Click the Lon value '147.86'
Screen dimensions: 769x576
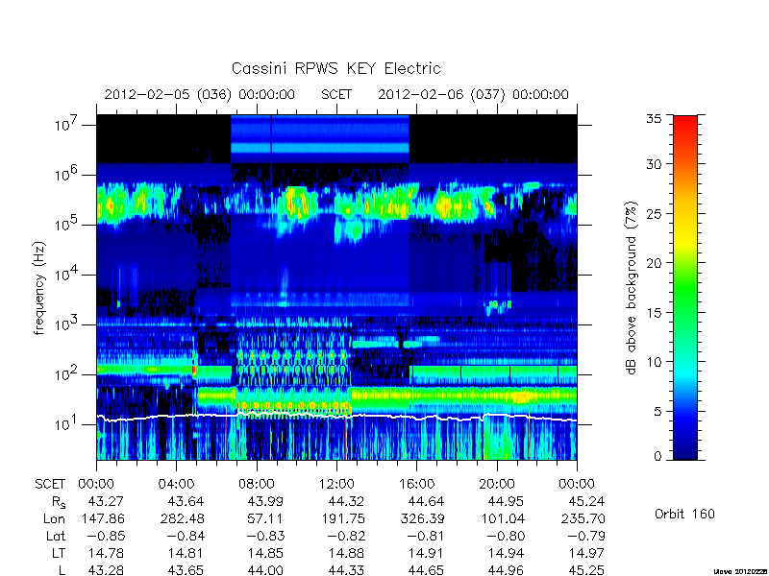tap(102, 518)
